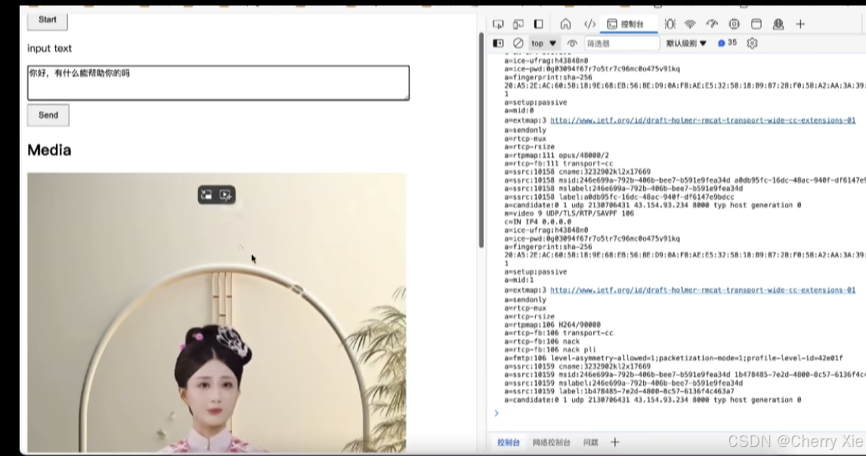Select the a=ssrc:10158 label:a0db95fc line

coord(619,196)
